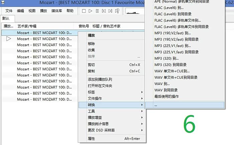Switch to the 默认 playlist tab
This screenshot has width=234, height=145.
7,18
